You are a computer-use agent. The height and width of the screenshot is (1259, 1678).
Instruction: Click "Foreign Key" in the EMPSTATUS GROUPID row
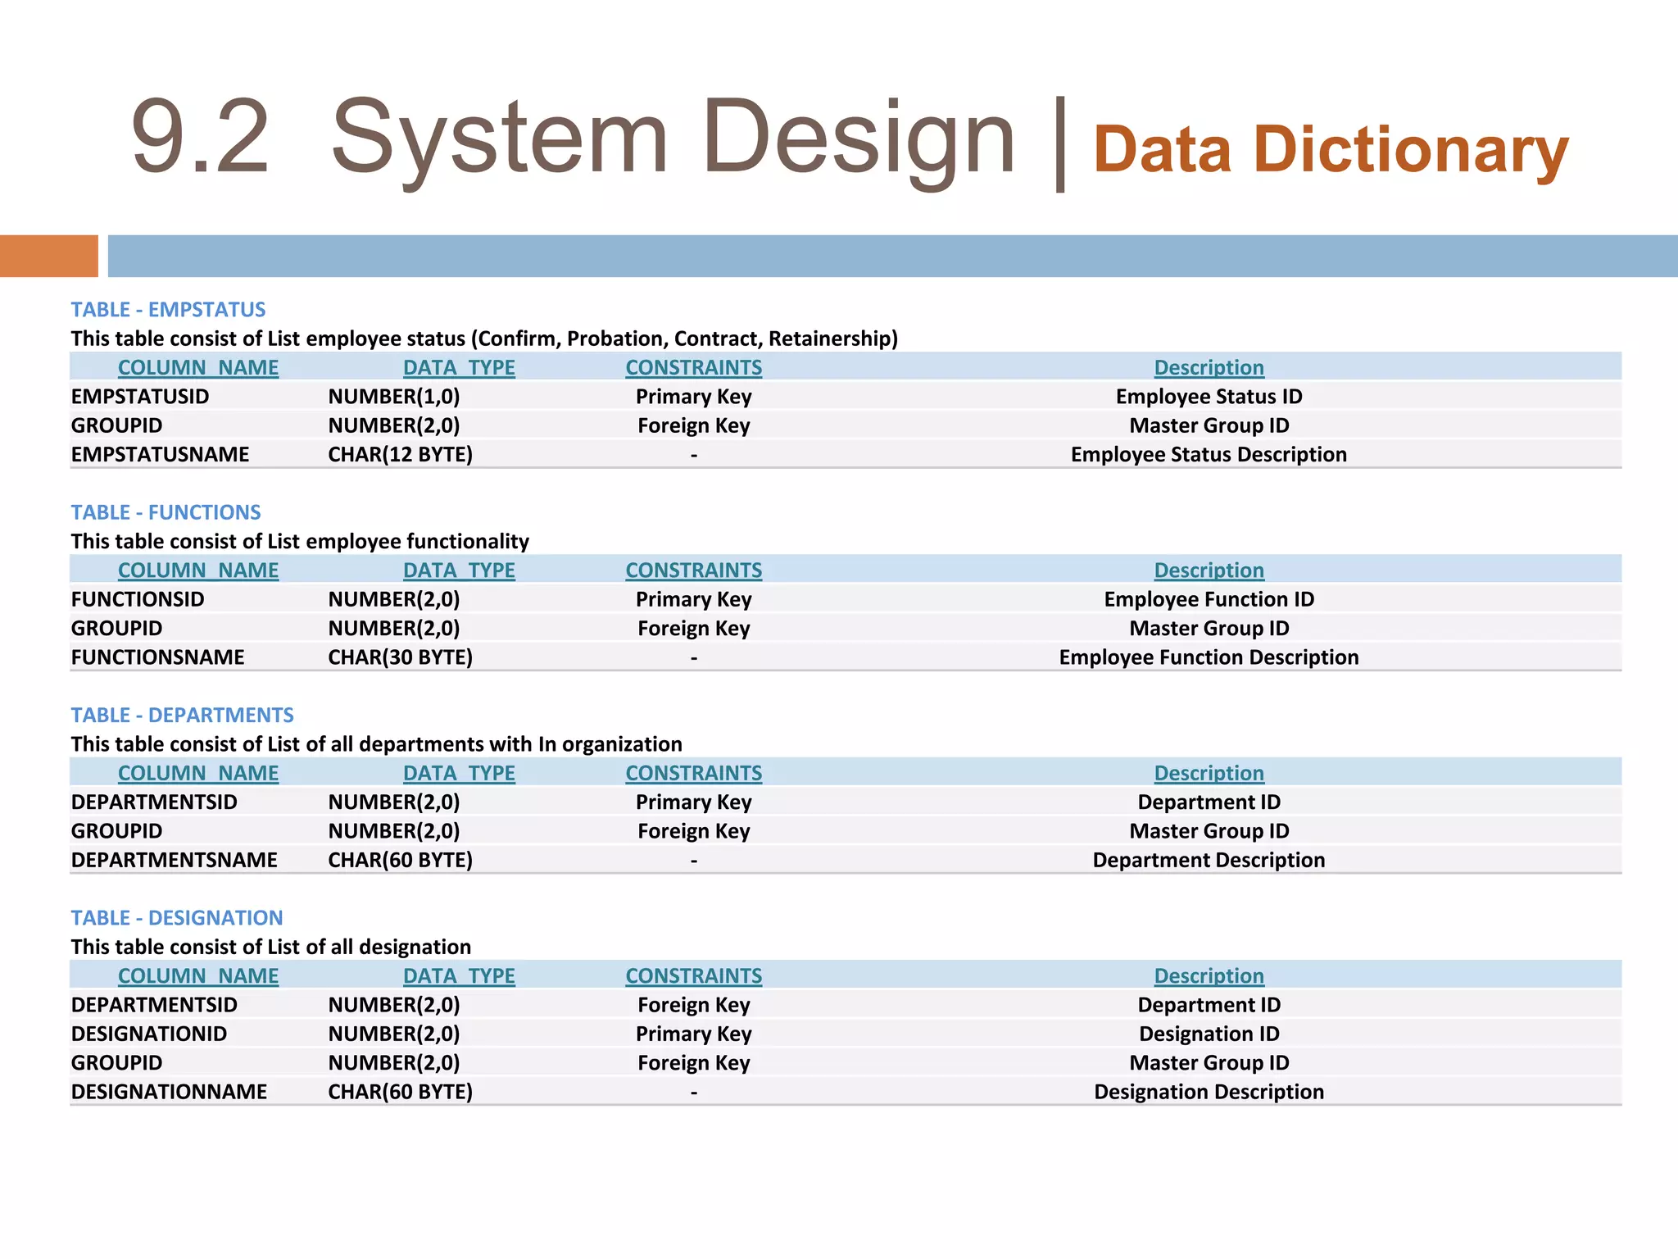point(694,425)
